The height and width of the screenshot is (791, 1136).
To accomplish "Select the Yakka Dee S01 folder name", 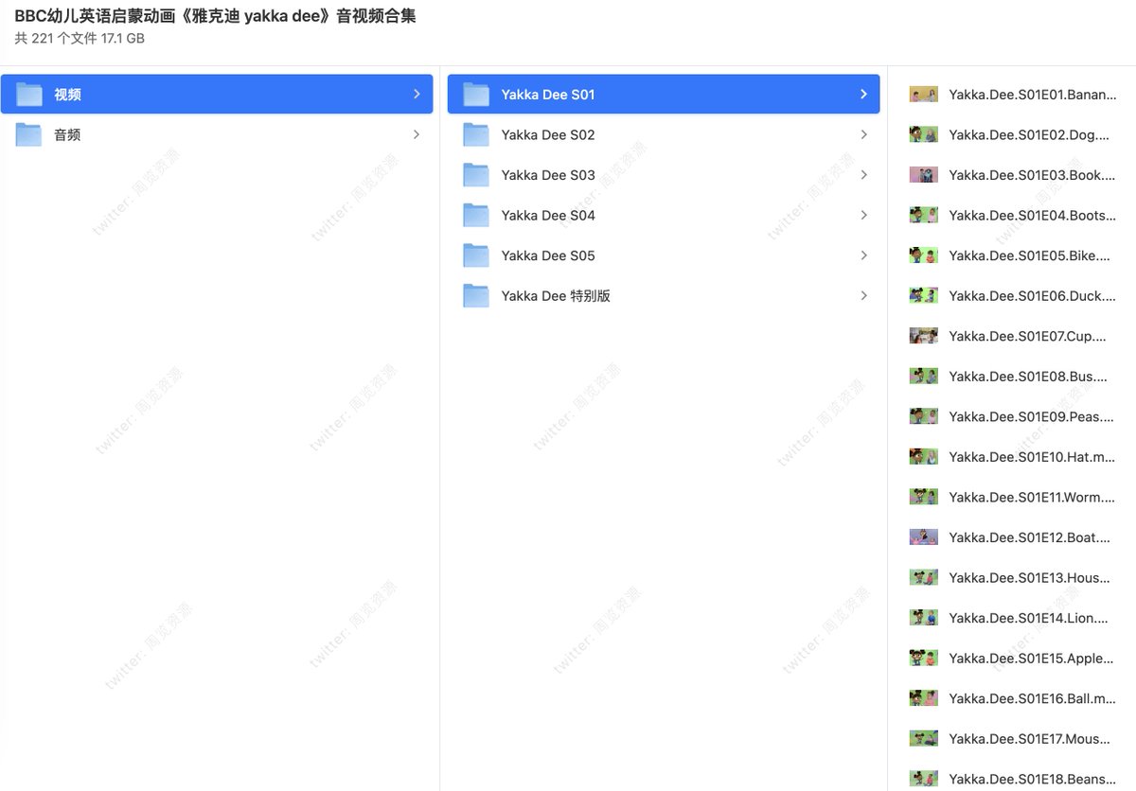I will (548, 95).
